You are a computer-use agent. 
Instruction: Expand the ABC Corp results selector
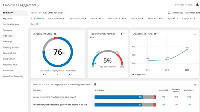click(54, 12)
